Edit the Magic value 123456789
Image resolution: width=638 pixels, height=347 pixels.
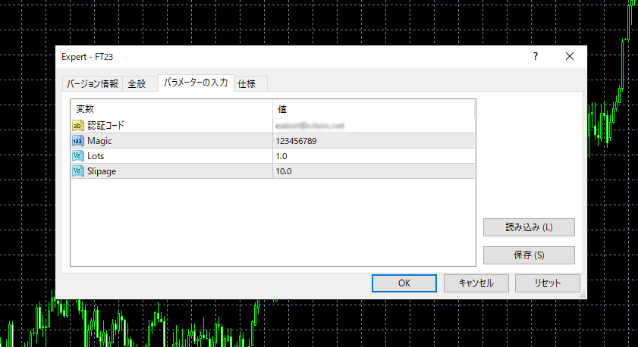[x=373, y=141]
